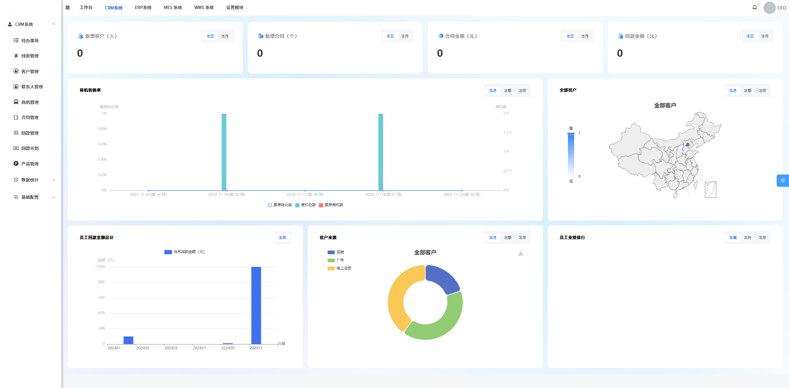Expand the 基础配置 submenu
789x388 pixels.
coord(53,197)
